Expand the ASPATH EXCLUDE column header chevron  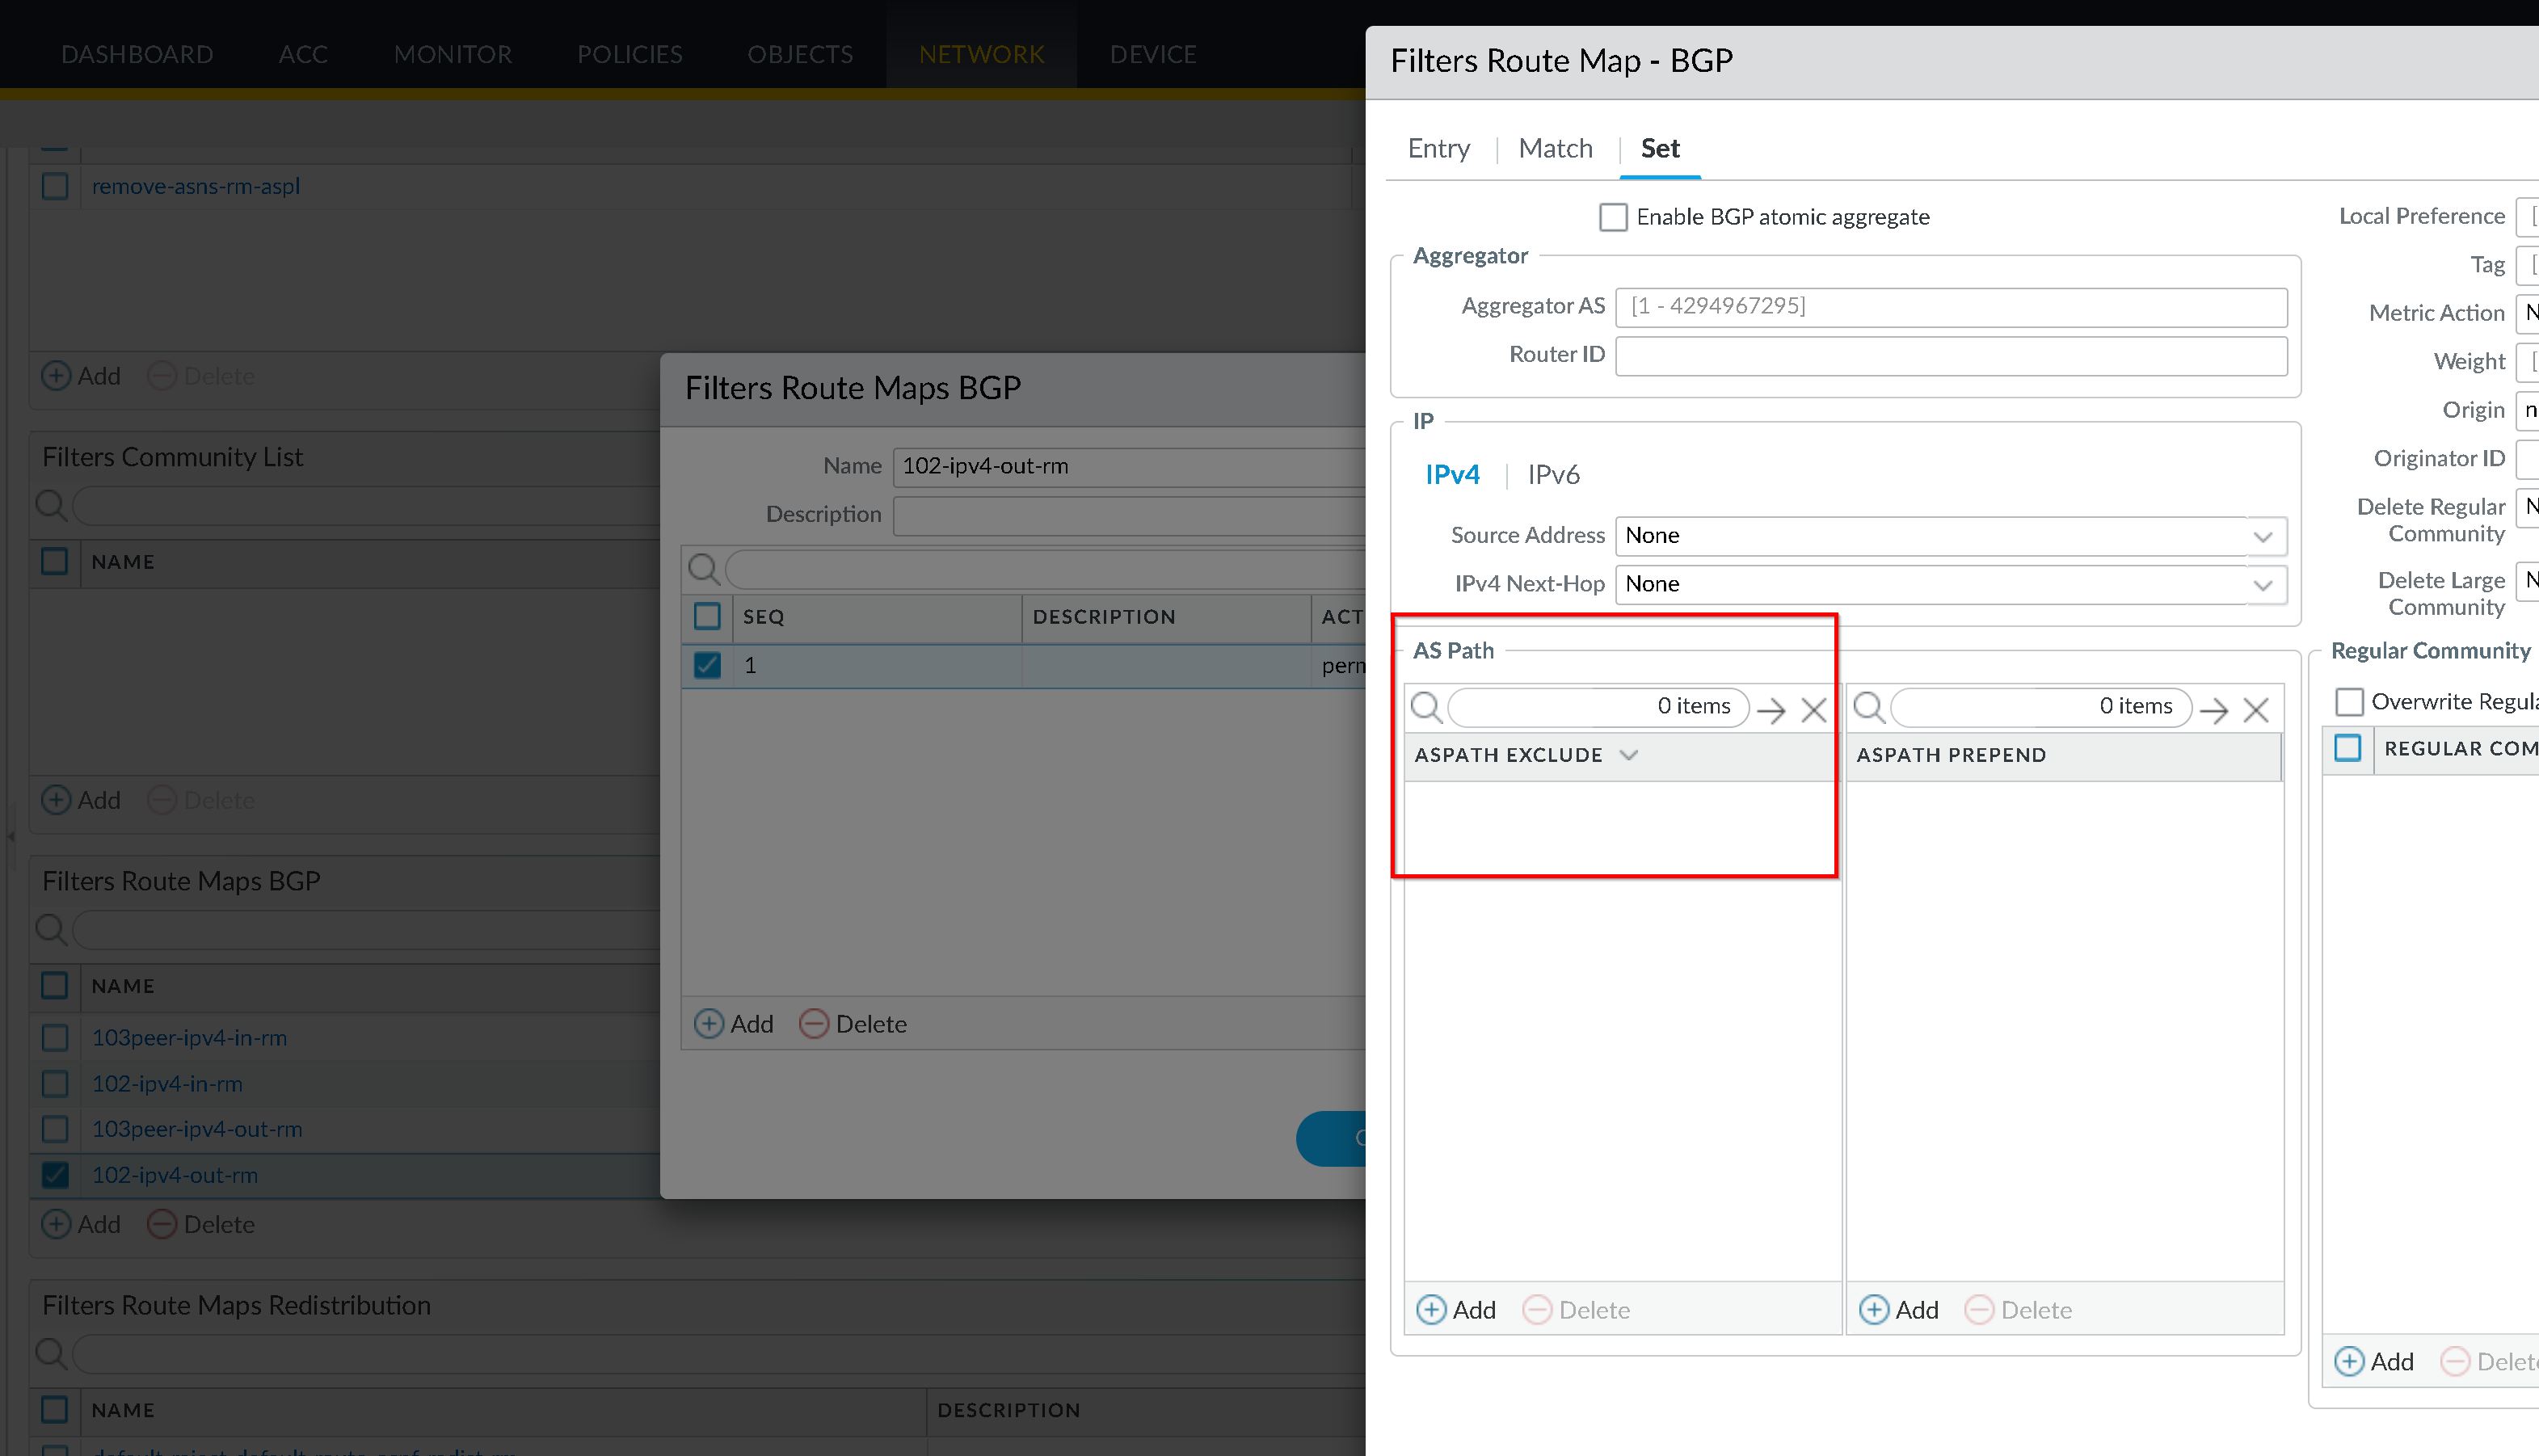point(1629,755)
